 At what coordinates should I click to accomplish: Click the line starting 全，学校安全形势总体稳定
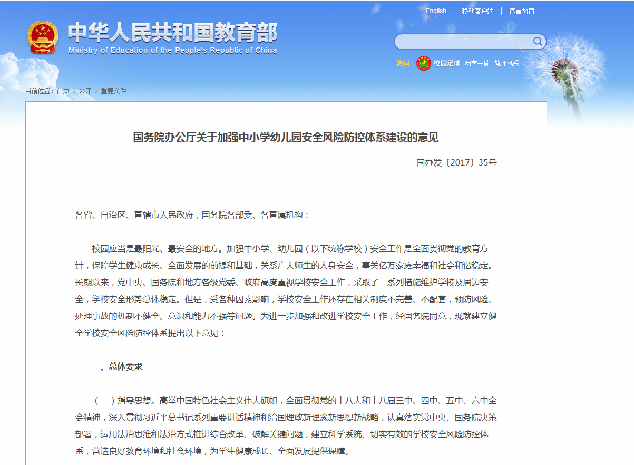click(286, 299)
